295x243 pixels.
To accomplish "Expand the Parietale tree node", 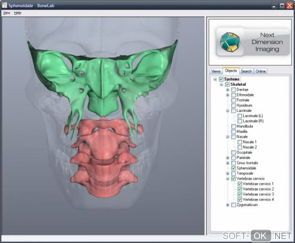I will [227, 158].
